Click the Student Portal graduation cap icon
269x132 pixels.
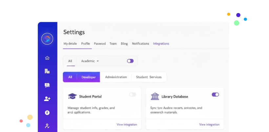coord(72,96)
